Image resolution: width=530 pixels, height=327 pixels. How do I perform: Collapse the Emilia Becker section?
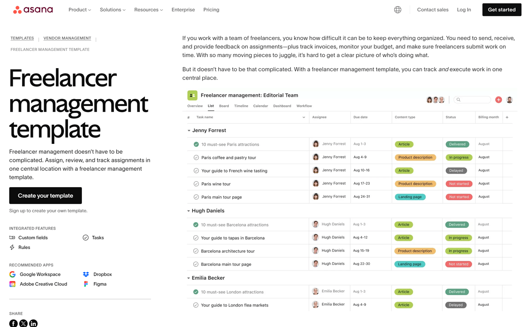(x=188, y=278)
